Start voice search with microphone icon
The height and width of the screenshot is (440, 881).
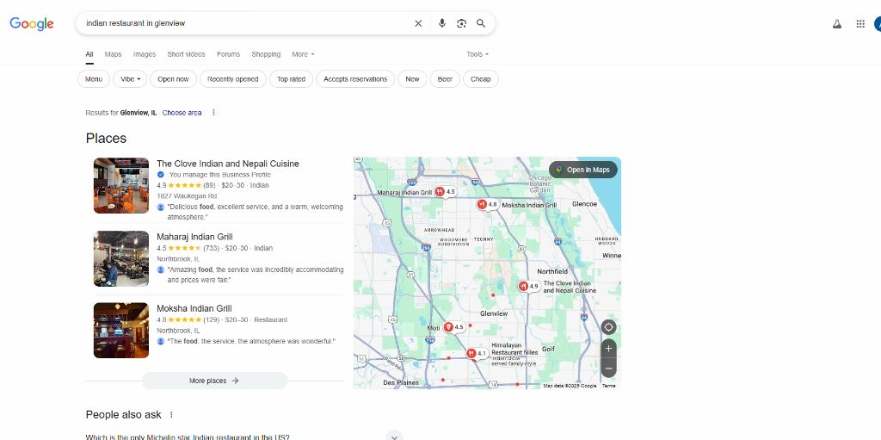[x=442, y=23]
